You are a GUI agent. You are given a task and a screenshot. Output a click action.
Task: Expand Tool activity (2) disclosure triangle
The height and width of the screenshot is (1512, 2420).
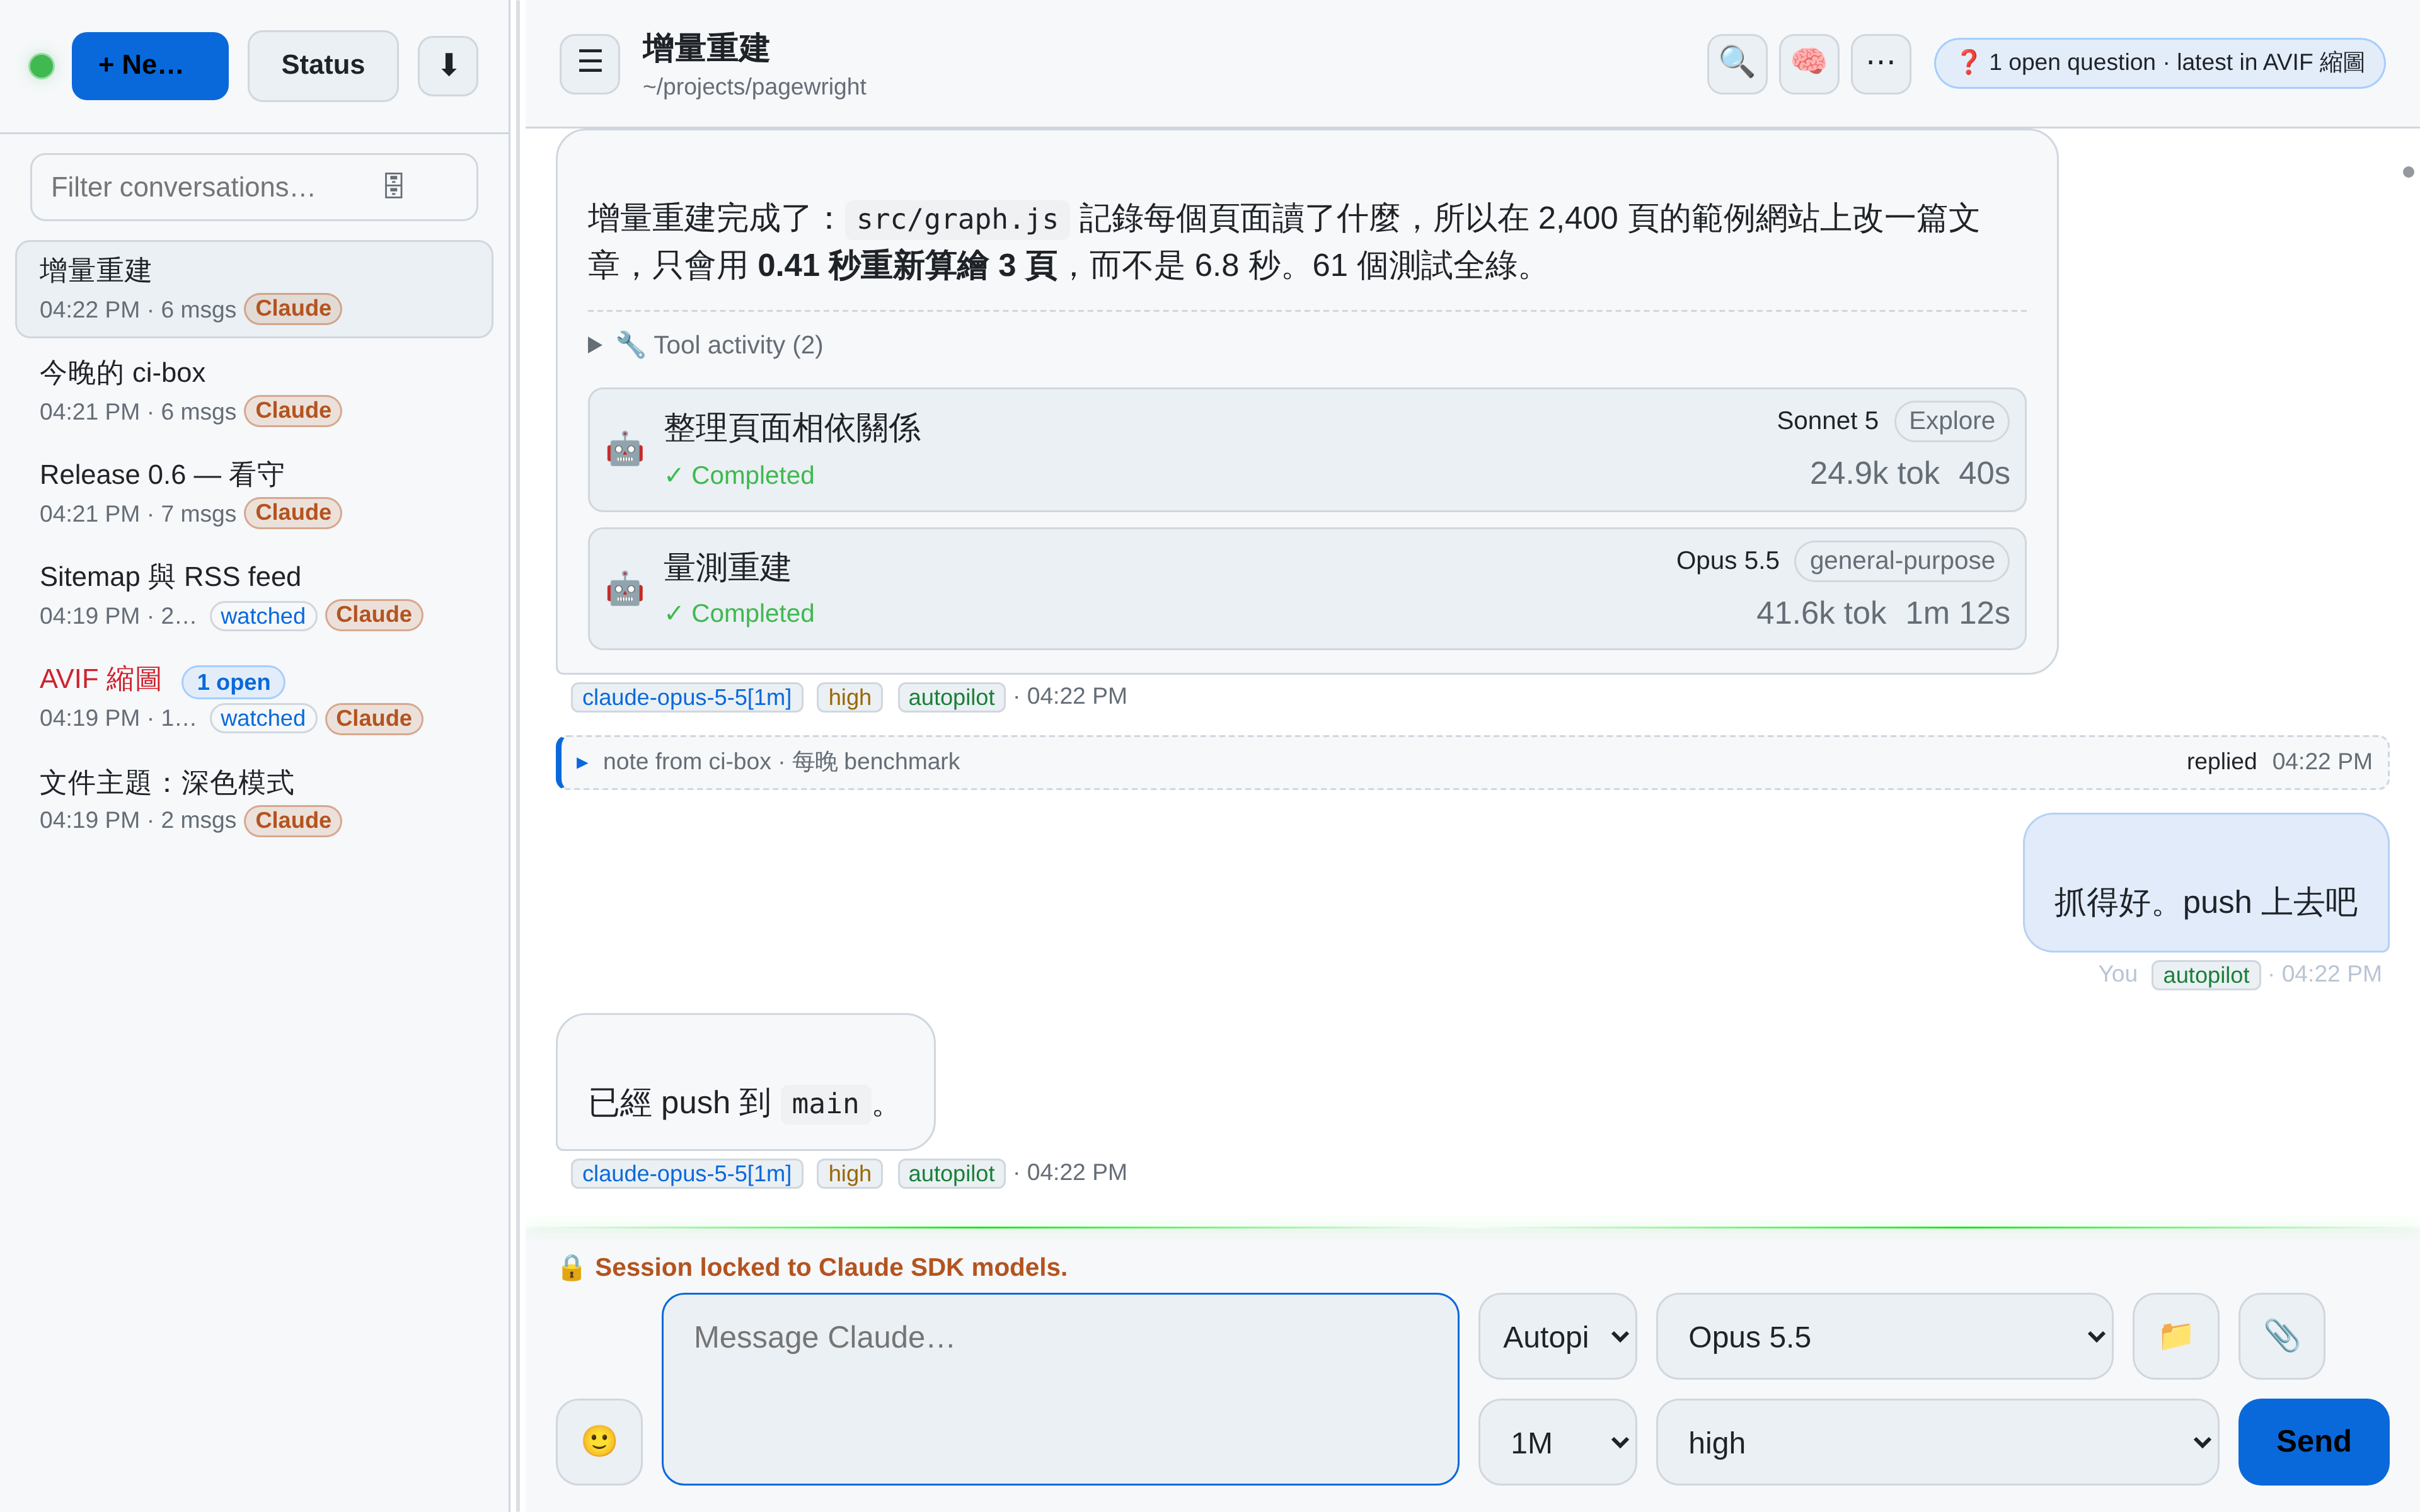[595, 345]
